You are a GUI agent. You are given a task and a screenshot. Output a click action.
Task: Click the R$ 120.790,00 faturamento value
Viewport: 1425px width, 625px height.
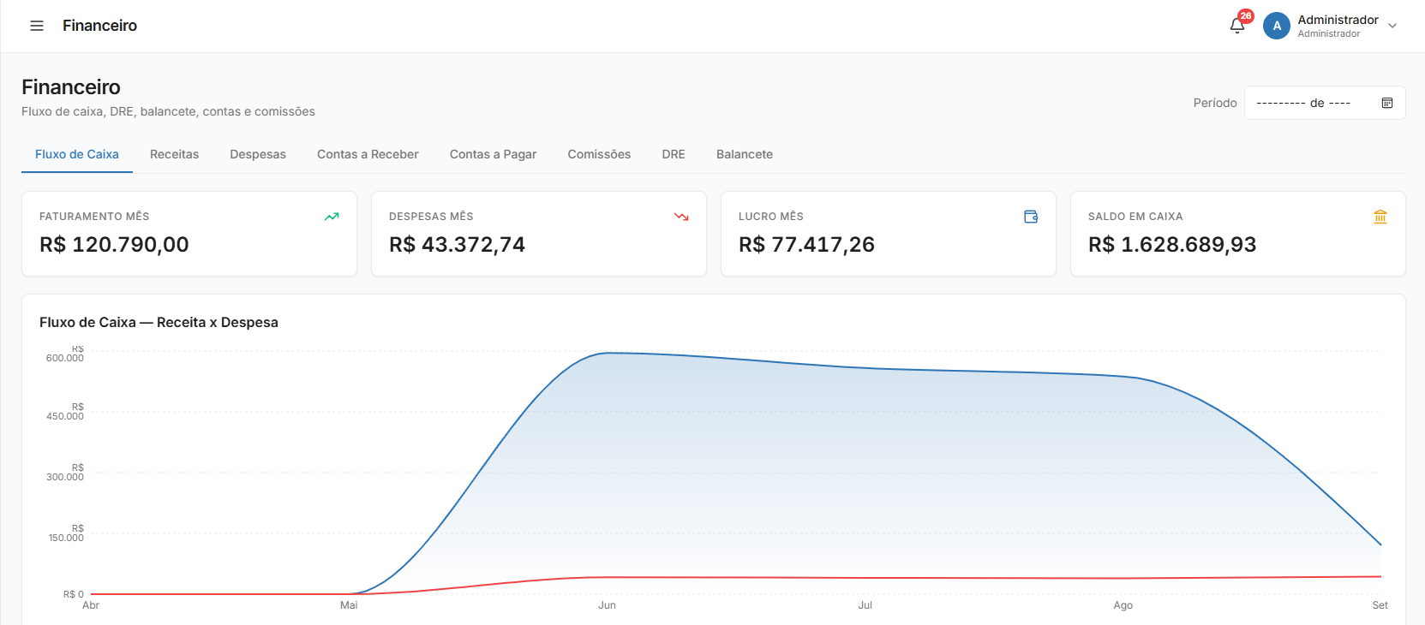tap(114, 245)
